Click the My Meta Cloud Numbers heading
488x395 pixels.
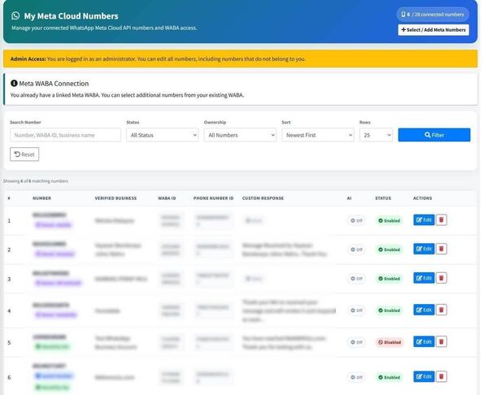tap(71, 16)
